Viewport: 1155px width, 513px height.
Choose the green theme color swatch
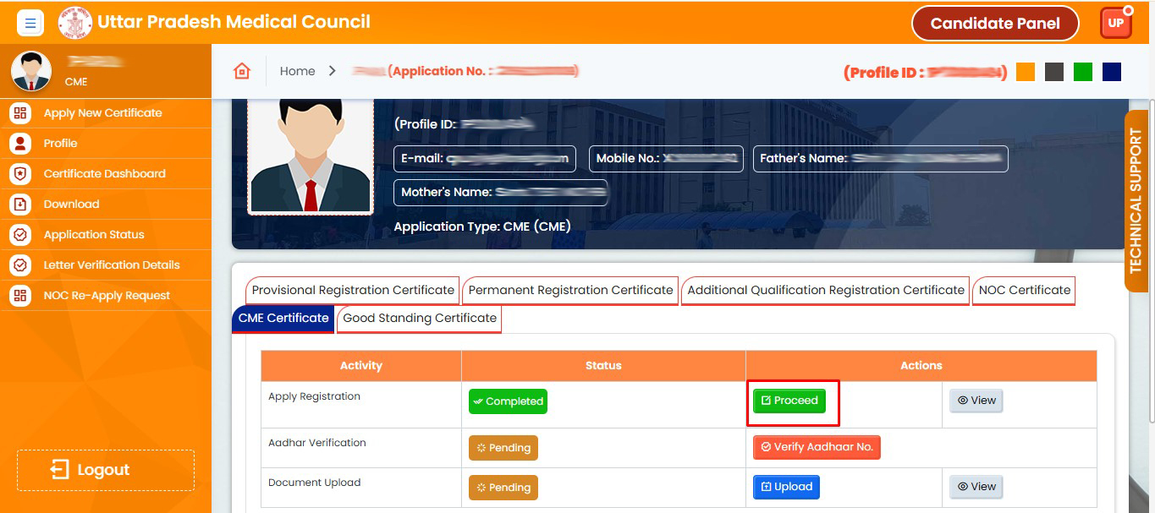pyautogui.click(x=1083, y=72)
